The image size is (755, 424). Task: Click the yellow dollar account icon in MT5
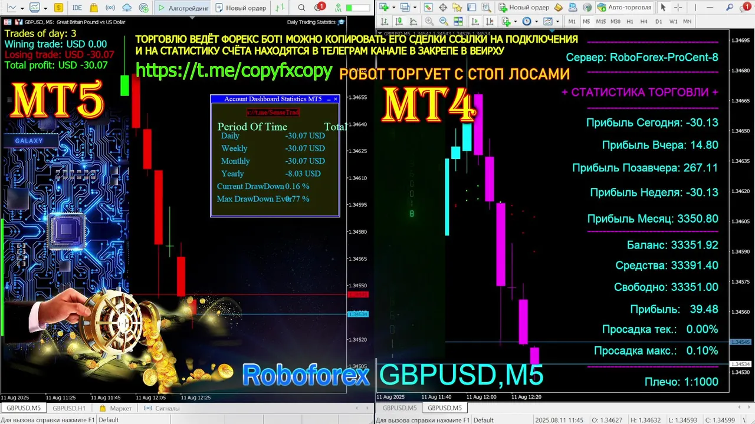pos(58,8)
